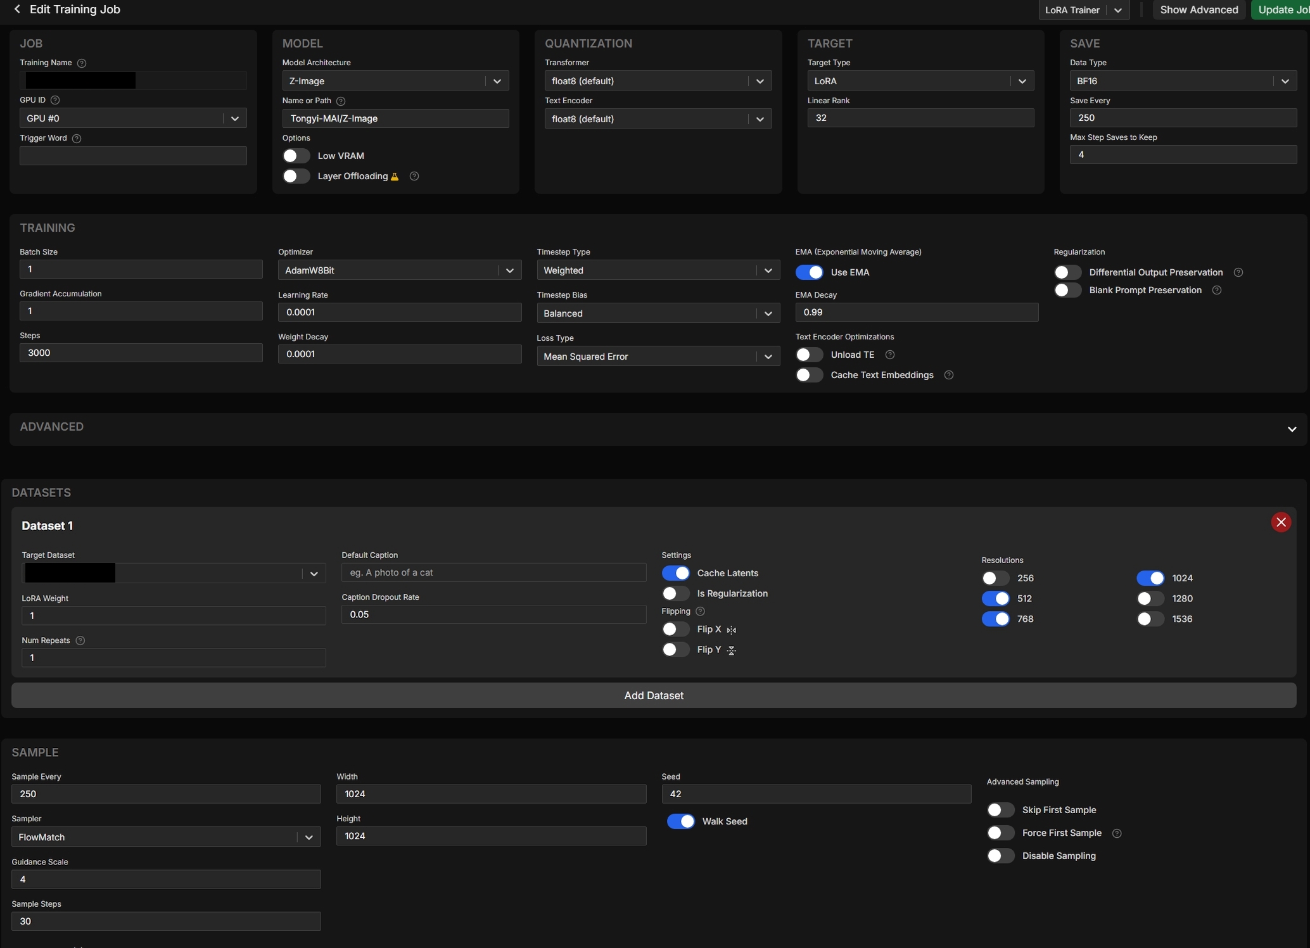Open the Sampler dropdown set to FlowMatch
The height and width of the screenshot is (948, 1310).
(x=166, y=837)
